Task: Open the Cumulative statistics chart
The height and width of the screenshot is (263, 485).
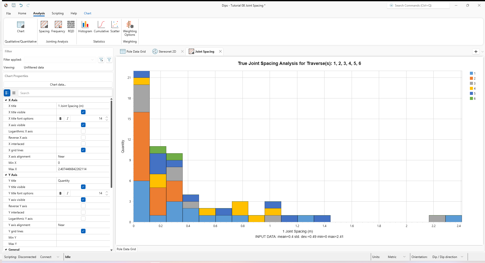Action: click(x=101, y=27)
